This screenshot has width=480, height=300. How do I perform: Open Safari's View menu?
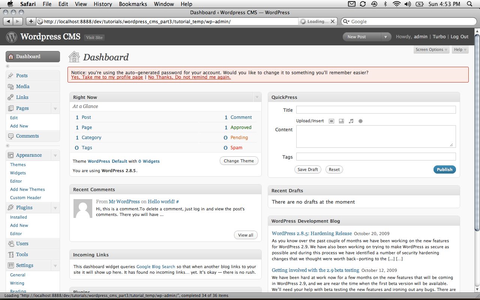click(81, 4)
